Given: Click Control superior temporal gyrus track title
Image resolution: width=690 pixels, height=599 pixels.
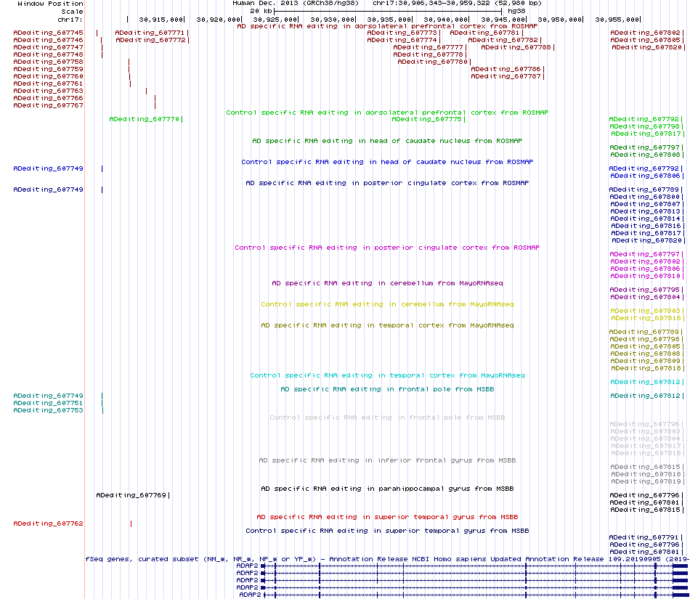Looking at the screenshot, I should (x=387, y=531).
